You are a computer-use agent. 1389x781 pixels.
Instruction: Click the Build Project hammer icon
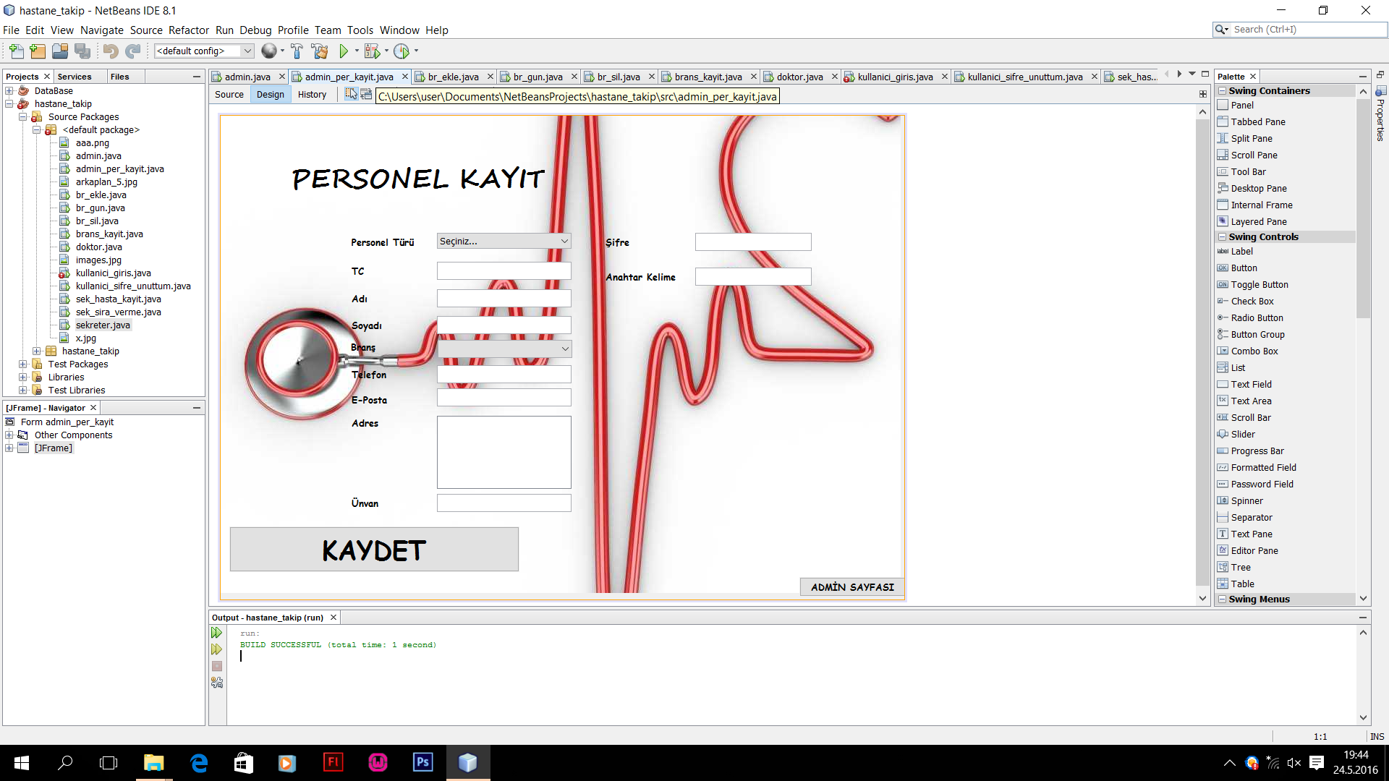click(x=297, y=51)
